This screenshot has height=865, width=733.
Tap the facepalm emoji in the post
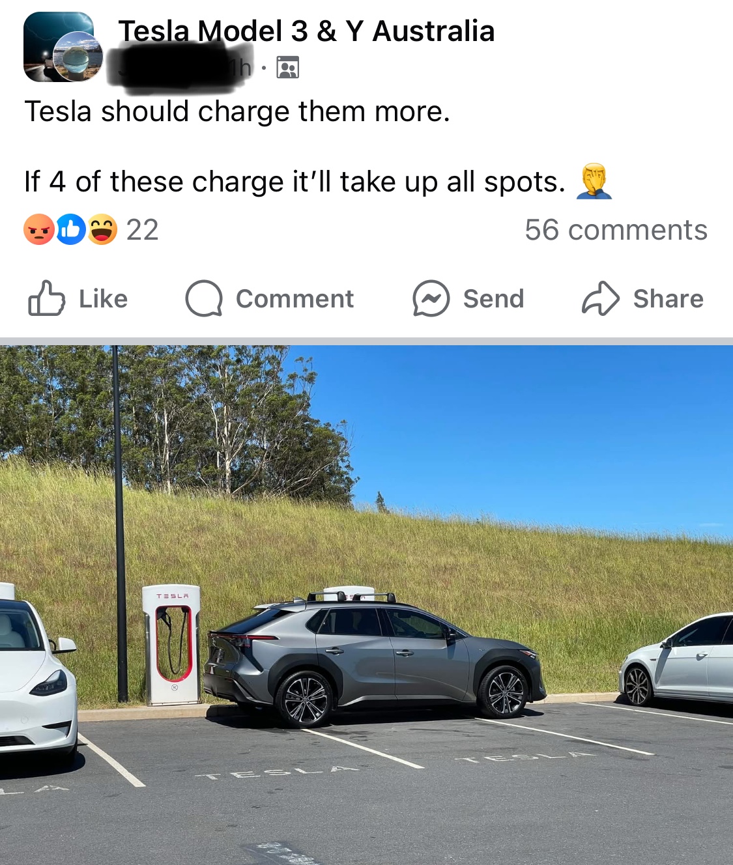pyautogui.click(x=594, y=181)
